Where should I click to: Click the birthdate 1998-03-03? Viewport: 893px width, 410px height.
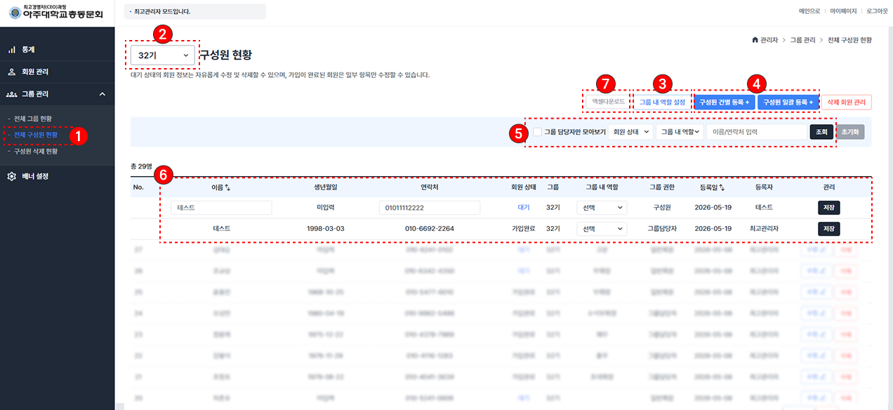326,229
